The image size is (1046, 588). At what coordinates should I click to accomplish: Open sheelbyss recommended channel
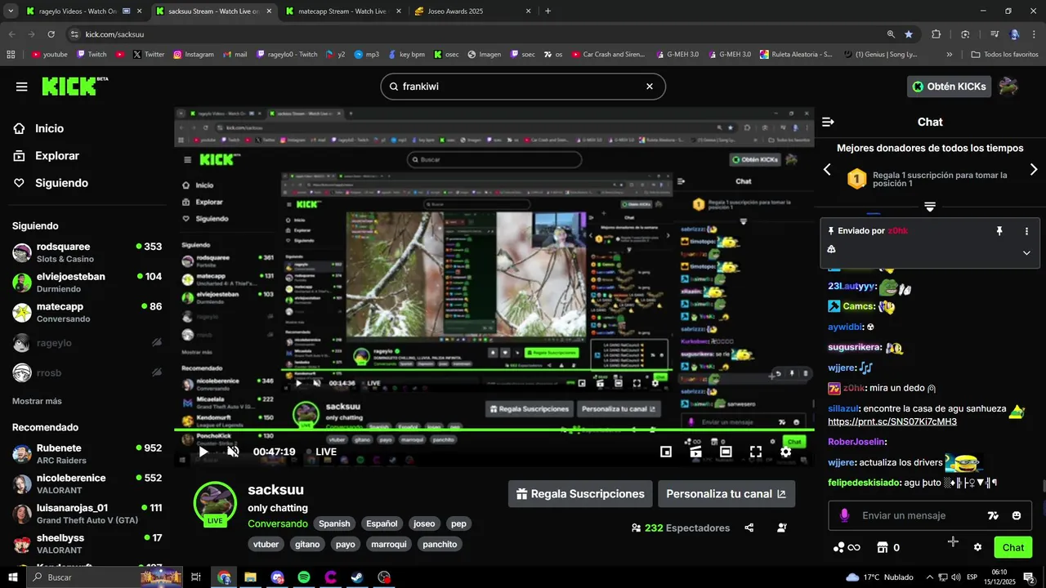pyautogui.click(x=87, y=544)
